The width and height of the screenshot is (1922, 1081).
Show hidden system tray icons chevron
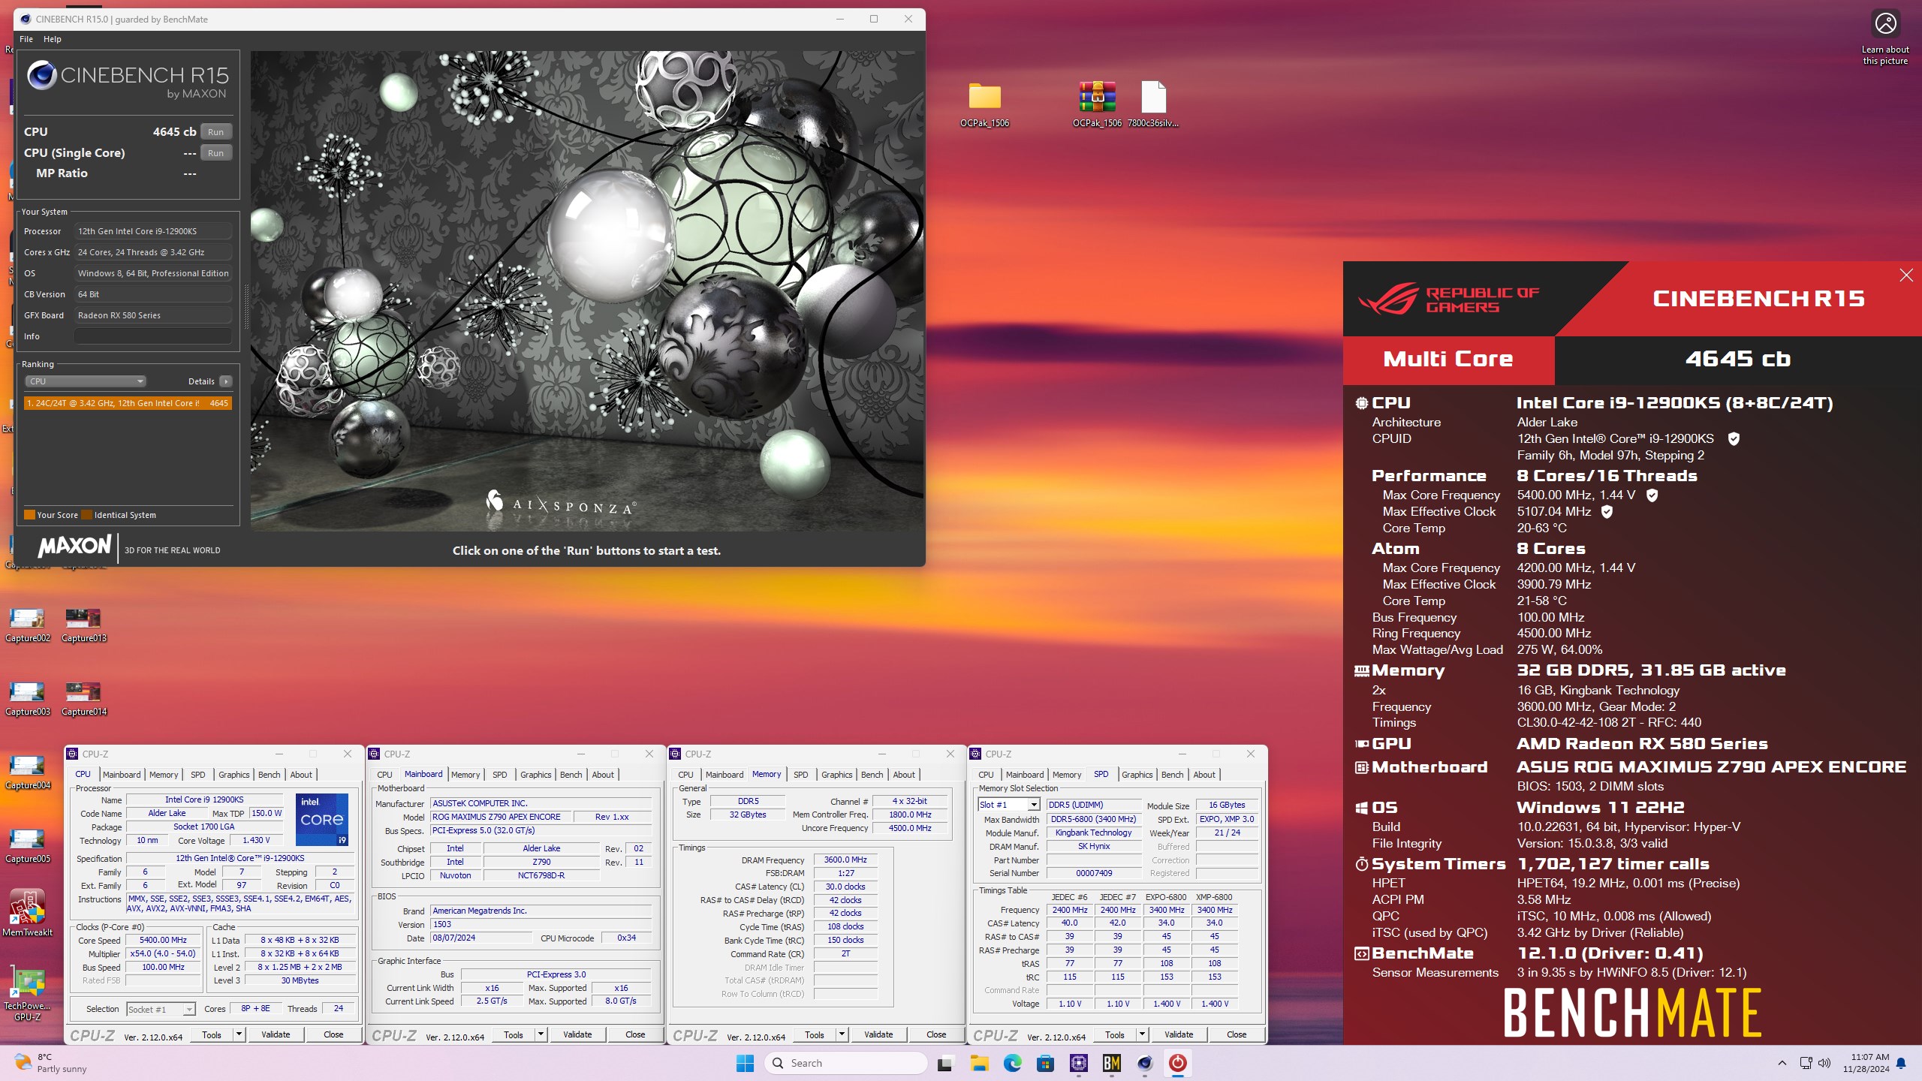[x=1782, y=1063]
